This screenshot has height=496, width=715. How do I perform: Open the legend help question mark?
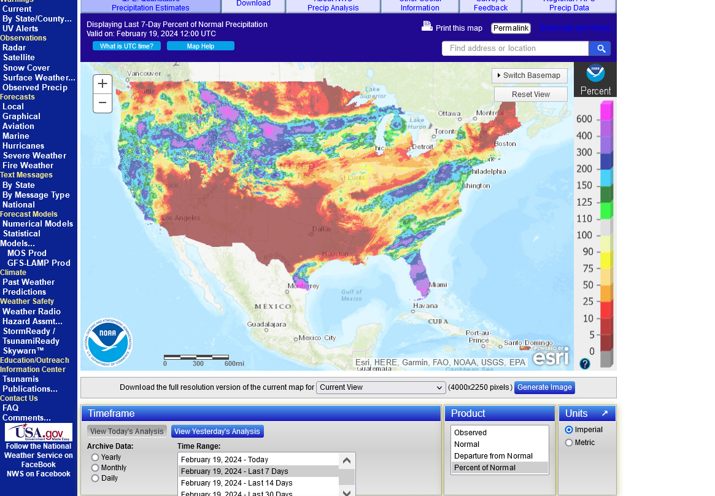(x=585, y=363)
